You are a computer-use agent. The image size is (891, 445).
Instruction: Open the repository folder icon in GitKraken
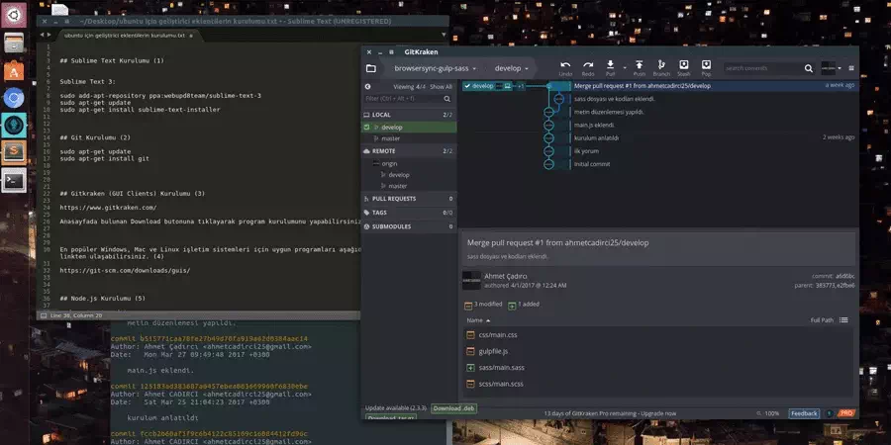[371, 68]
